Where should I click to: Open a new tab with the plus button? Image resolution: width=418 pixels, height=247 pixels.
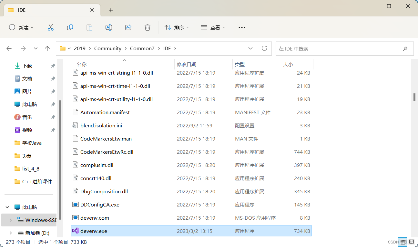tap(111, 10)
